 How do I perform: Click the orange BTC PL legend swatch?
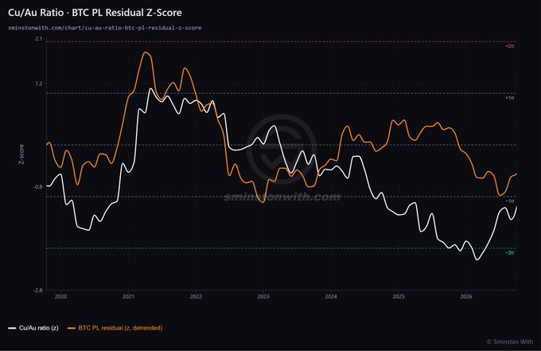click(72, 328)
